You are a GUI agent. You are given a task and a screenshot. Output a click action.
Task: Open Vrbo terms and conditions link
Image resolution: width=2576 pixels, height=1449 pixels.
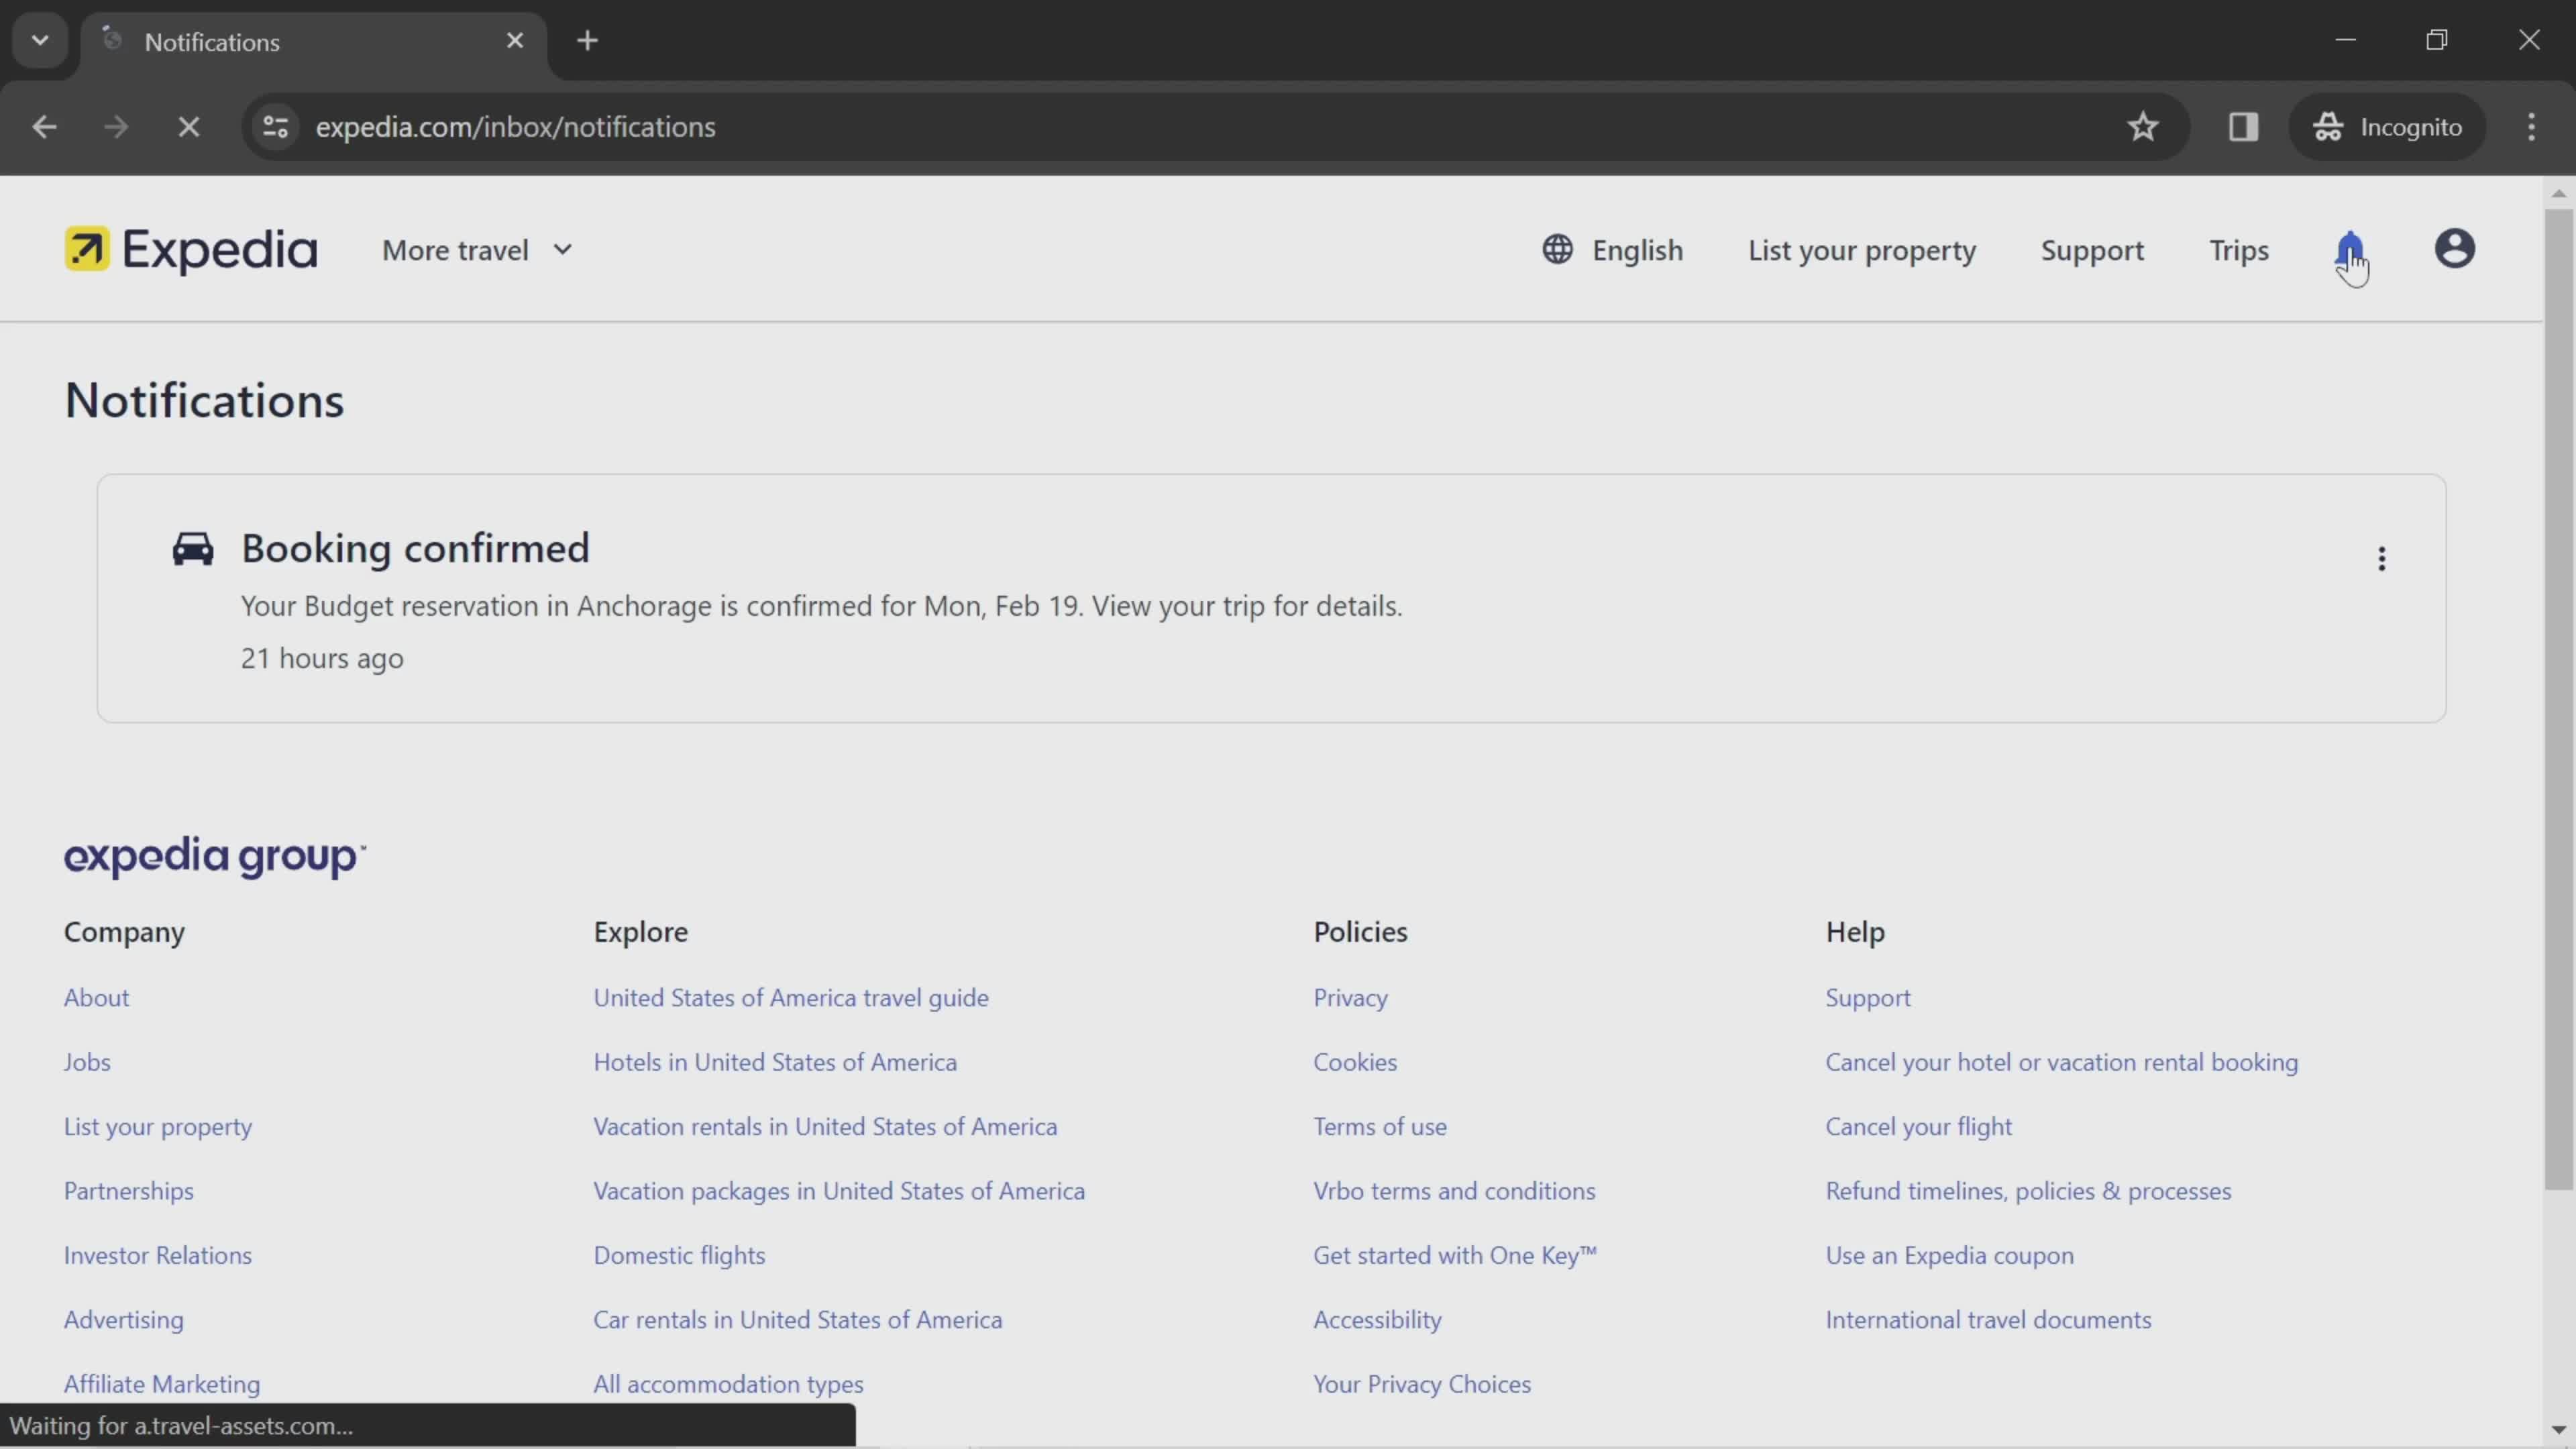coord(1454,1190)
